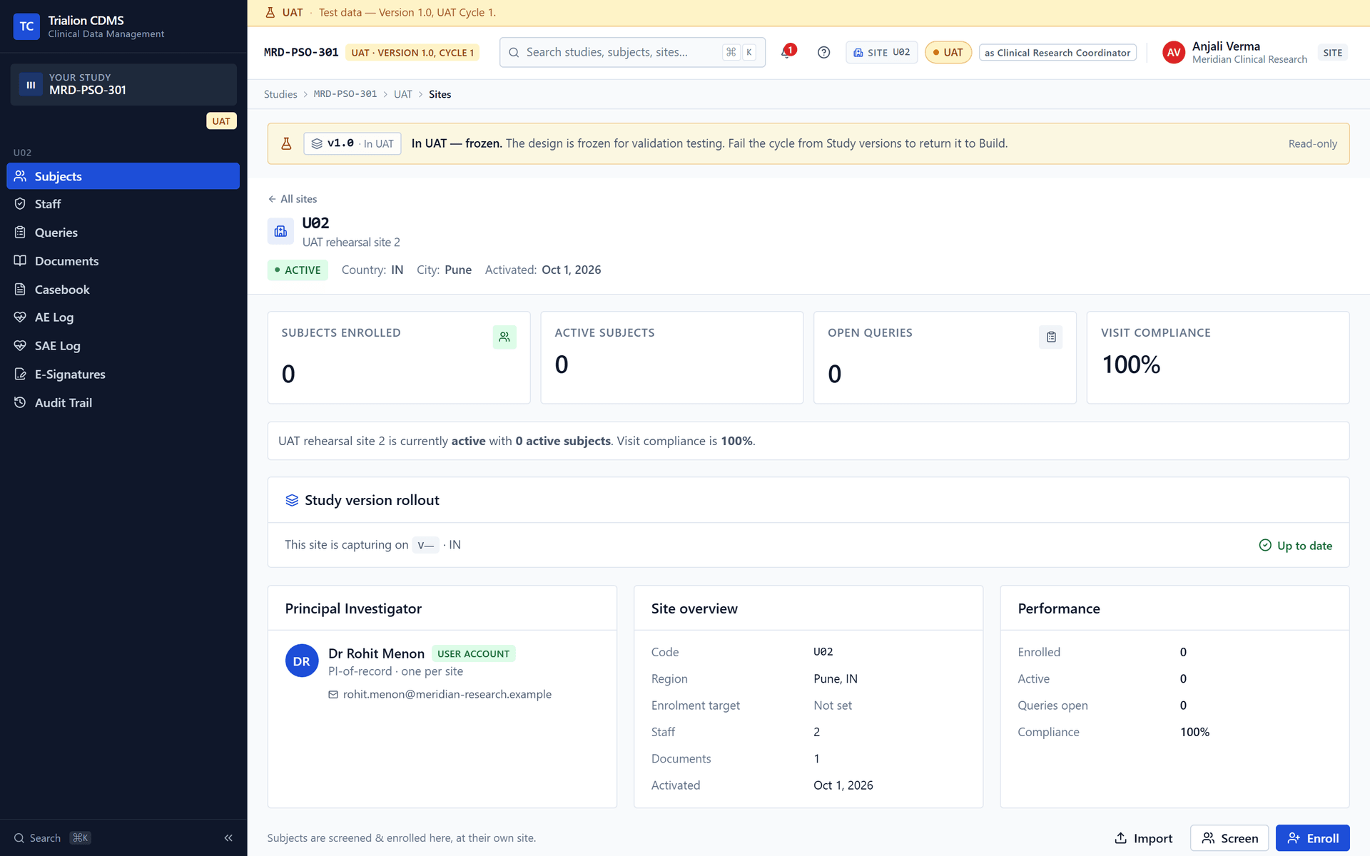Open Documents in the sidebar

tap(123, 261)
